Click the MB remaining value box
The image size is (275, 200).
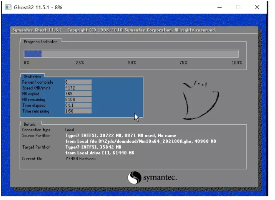pos(78,100)
